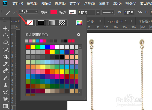The height and width of the screenshot is (110, 152).
Task: Pick the pure green swatch in first row
Action: (x=38, y=47)
